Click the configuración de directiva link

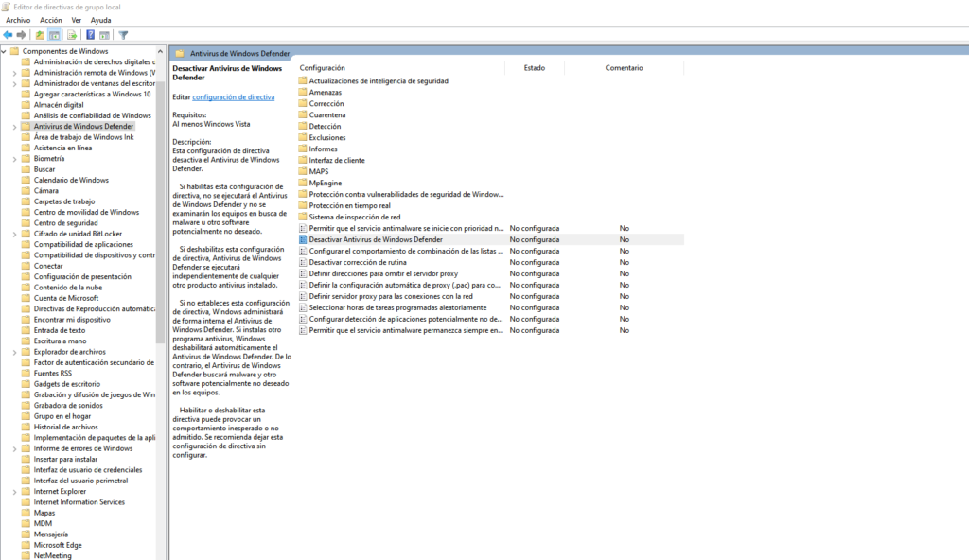(234, 97)
